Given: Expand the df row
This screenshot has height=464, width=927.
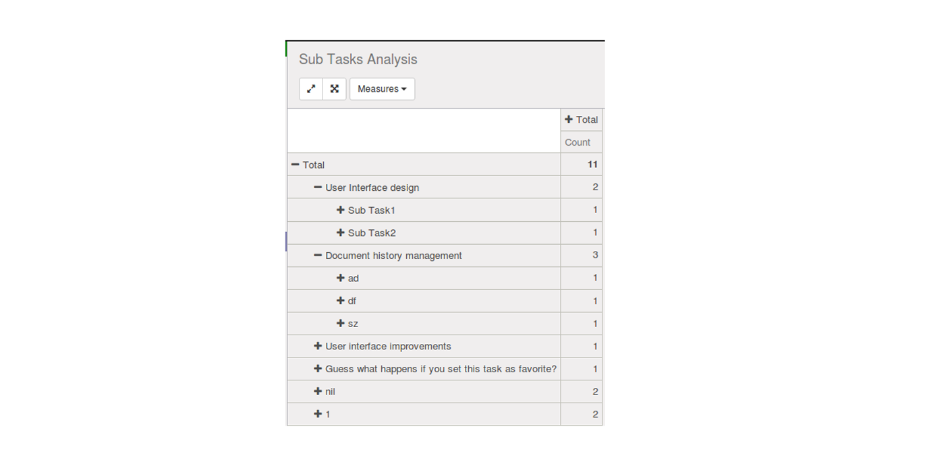Looking at the screenshot, I should (341, 301).
